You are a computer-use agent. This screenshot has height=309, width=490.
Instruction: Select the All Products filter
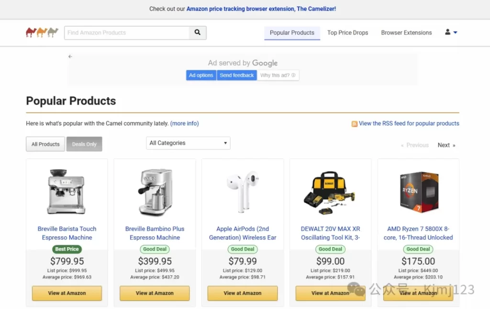[x=45, y=144]
